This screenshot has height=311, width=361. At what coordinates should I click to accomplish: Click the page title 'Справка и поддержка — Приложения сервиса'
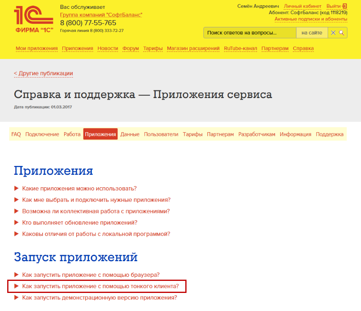coord(143,94)
